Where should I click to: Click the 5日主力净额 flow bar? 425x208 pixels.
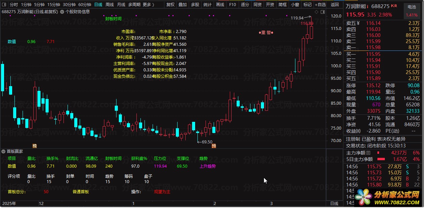pos(381,159)
